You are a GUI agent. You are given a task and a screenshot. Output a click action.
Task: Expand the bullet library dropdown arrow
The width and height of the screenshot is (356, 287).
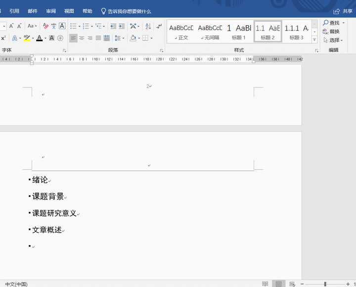80,26
